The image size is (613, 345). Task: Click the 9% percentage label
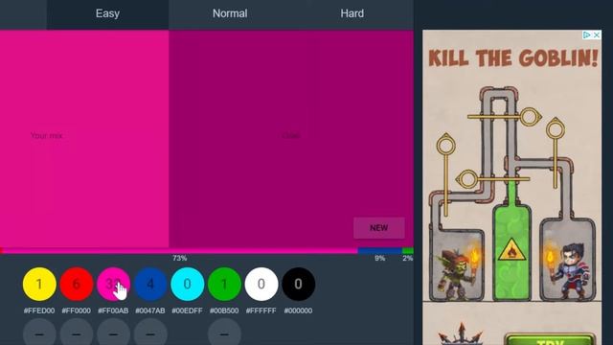coord(380,258)
